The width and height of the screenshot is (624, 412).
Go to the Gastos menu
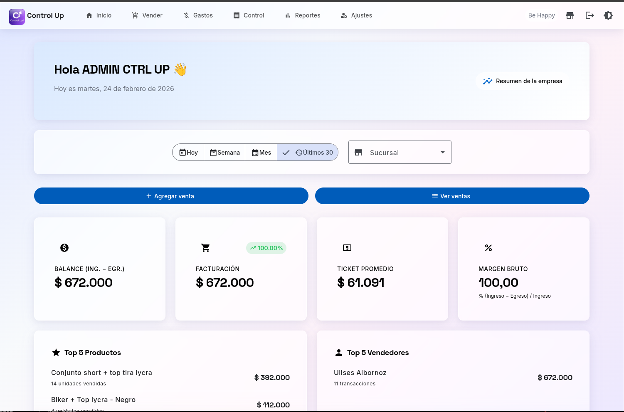(x=198, y=15)
